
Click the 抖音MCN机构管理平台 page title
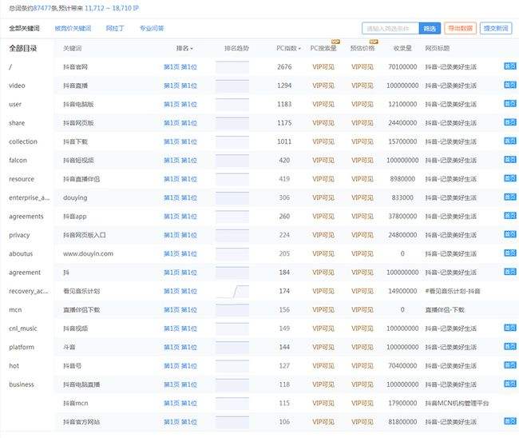[x=457, y=403]
